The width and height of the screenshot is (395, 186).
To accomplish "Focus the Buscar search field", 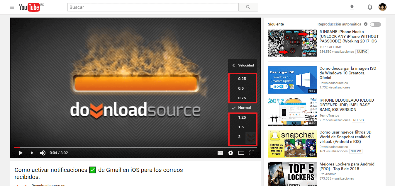I will (x=153, y=7).
